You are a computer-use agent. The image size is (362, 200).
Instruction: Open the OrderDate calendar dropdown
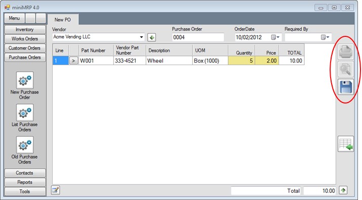[275, 37]
